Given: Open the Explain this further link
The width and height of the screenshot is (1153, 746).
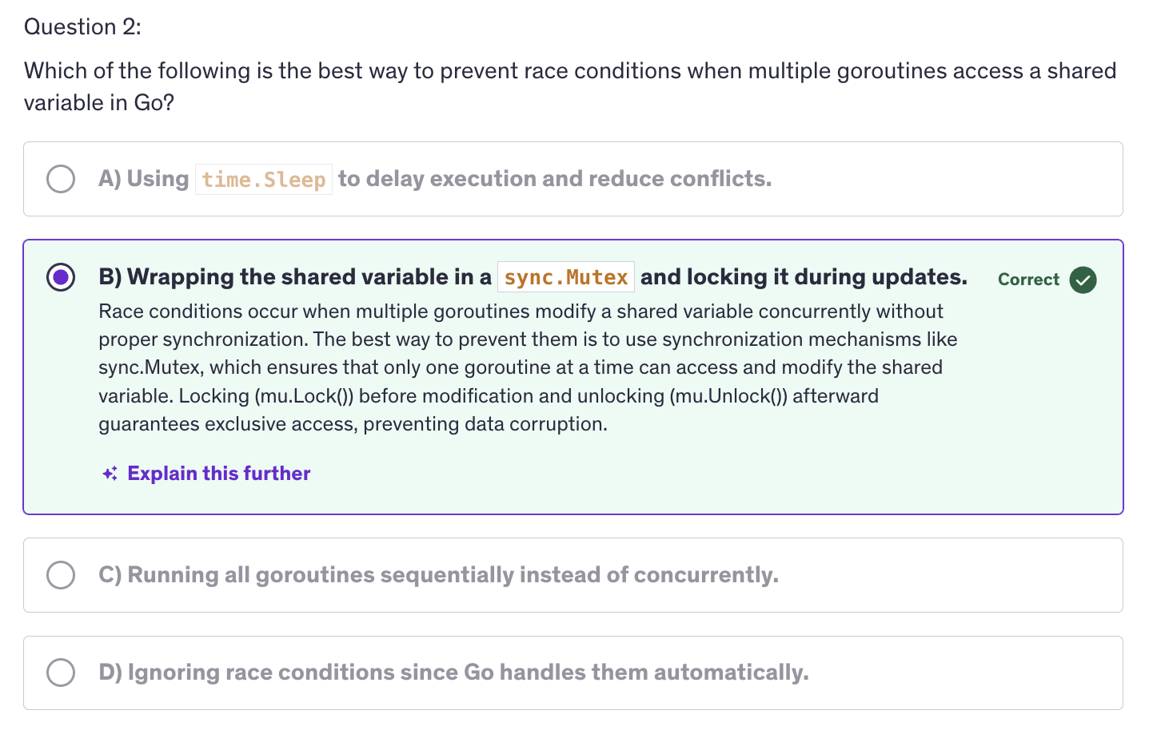Looking at the screenshot, I should 218,474.
